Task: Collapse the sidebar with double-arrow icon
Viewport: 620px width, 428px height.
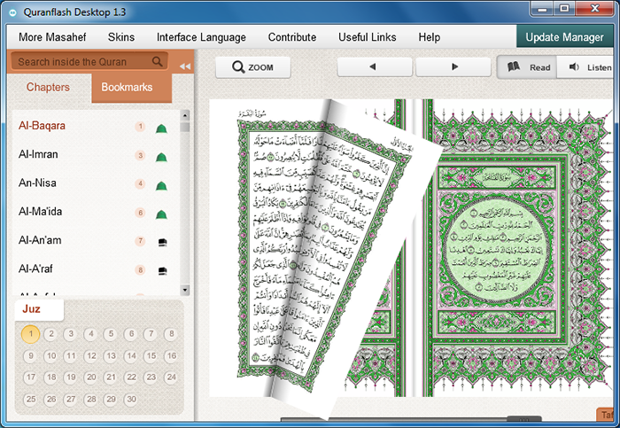Action: click(x=184, y=66)
